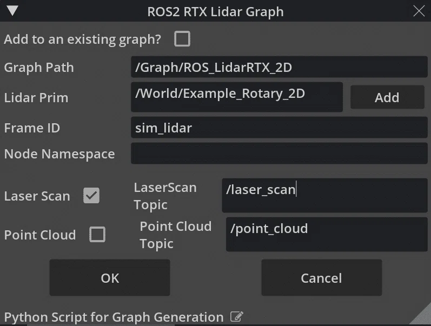
Task: Click the Lidar Prim label
Action: point(36,97)
